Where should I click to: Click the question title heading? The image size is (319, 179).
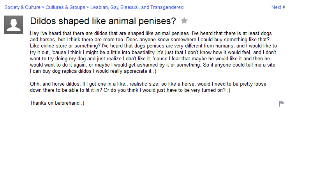pyautogui.click(x=103, y=21)
